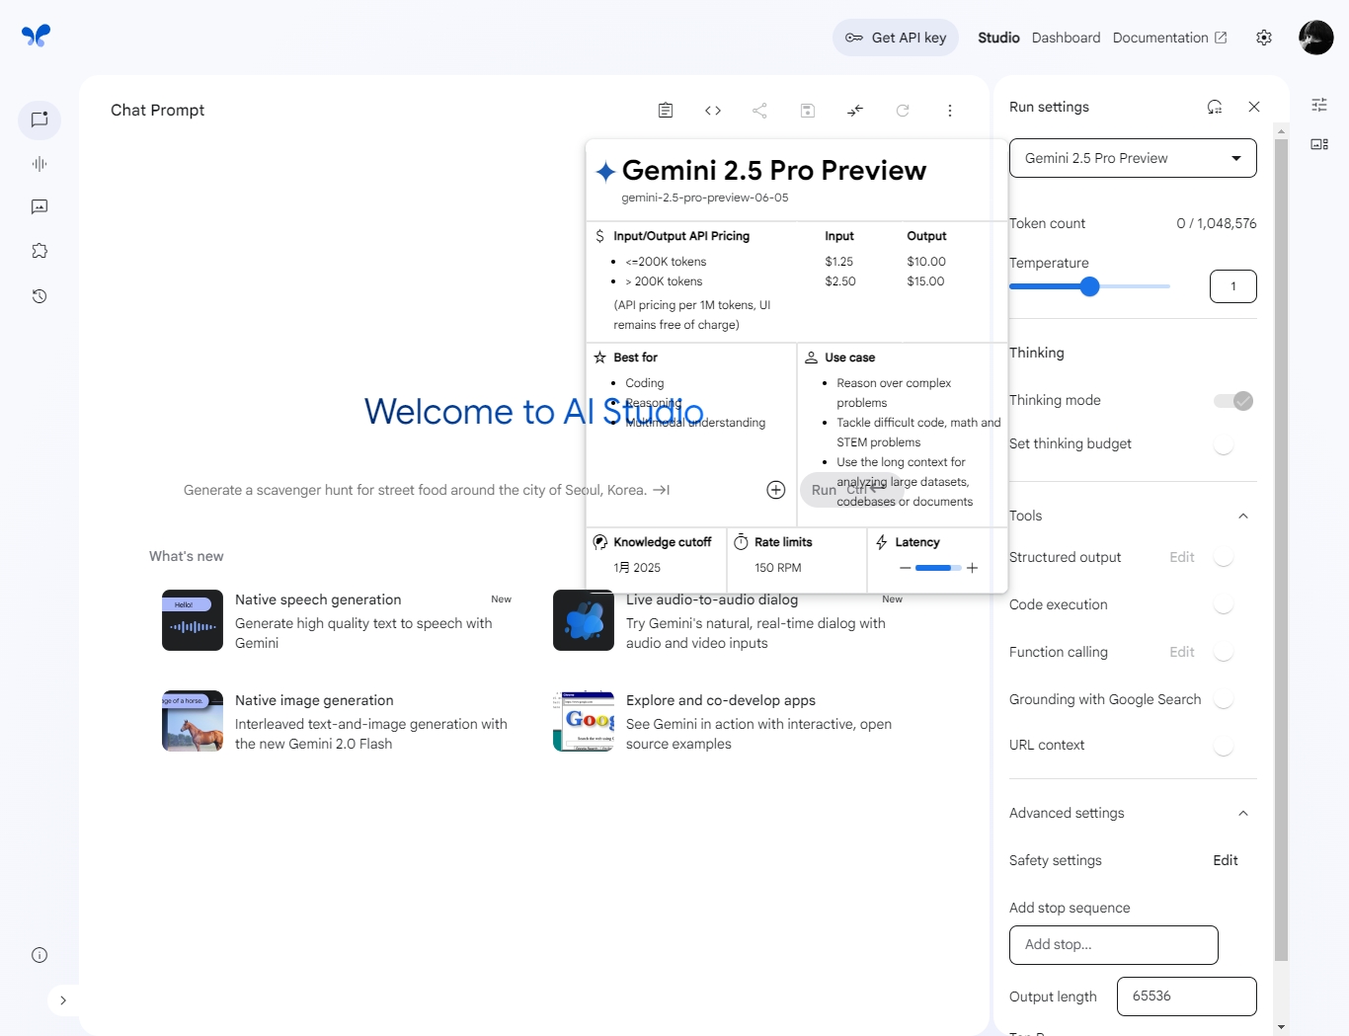Open the user profile avatar

point(1316,38)
